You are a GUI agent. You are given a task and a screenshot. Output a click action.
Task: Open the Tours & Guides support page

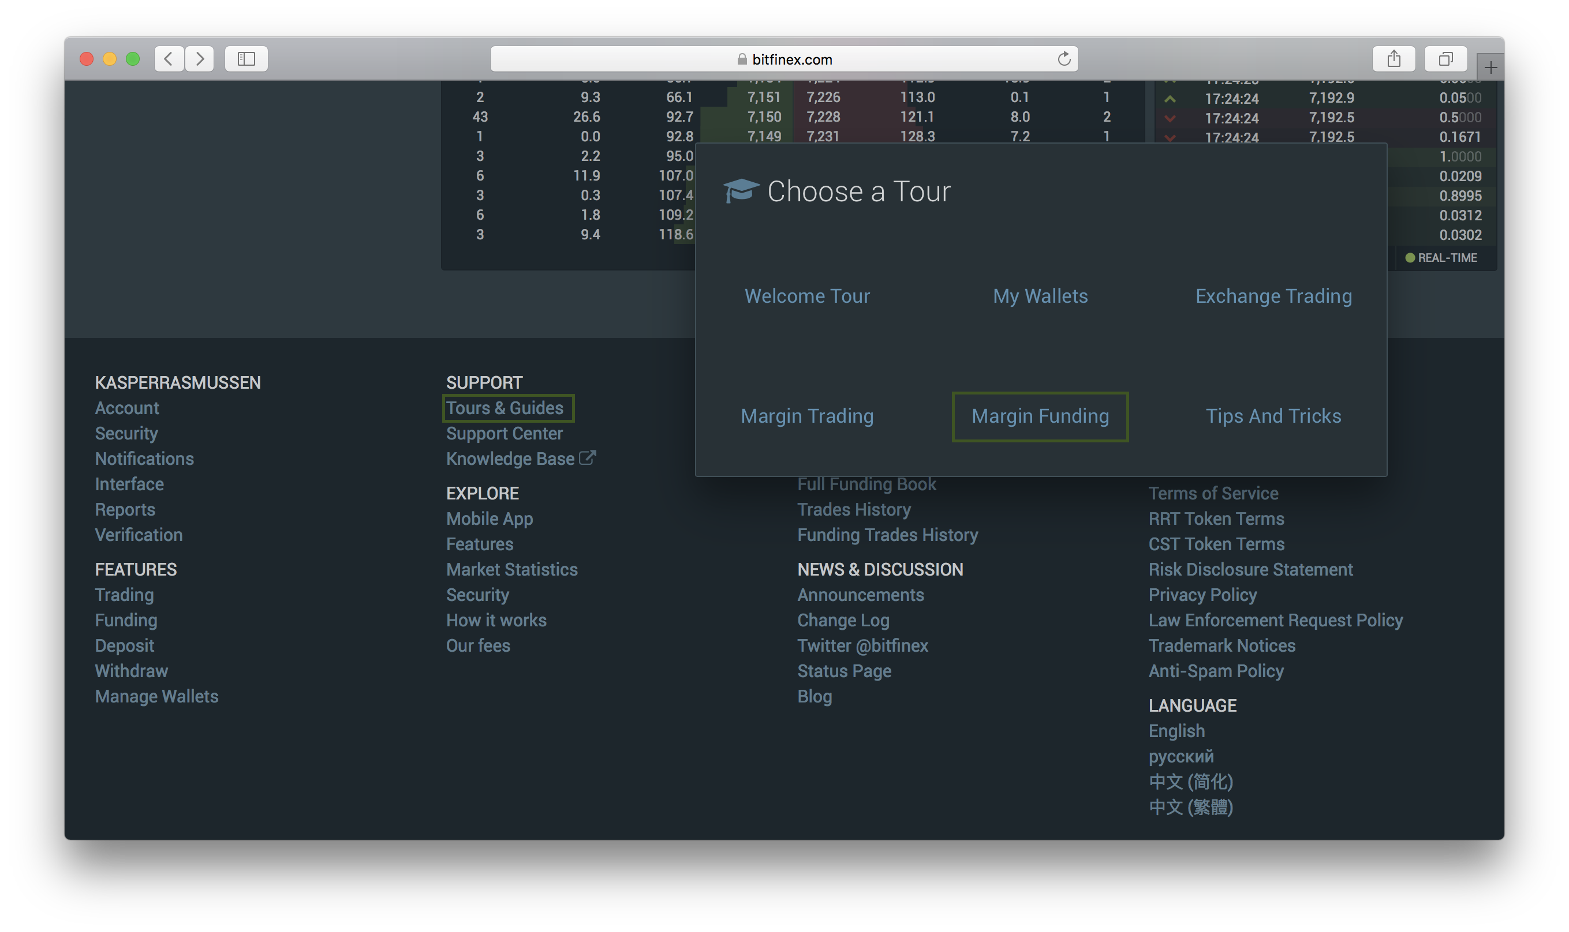504,407
